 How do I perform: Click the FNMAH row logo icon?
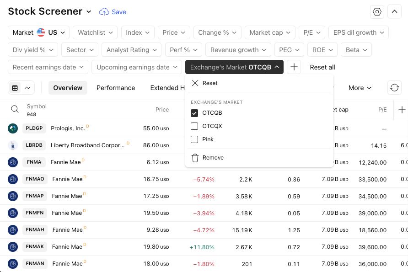point(13,230)
